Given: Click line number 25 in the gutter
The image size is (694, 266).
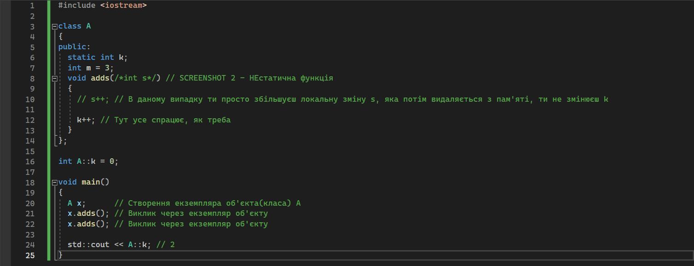Looking at the screenshot, I should tap(30, 255).
